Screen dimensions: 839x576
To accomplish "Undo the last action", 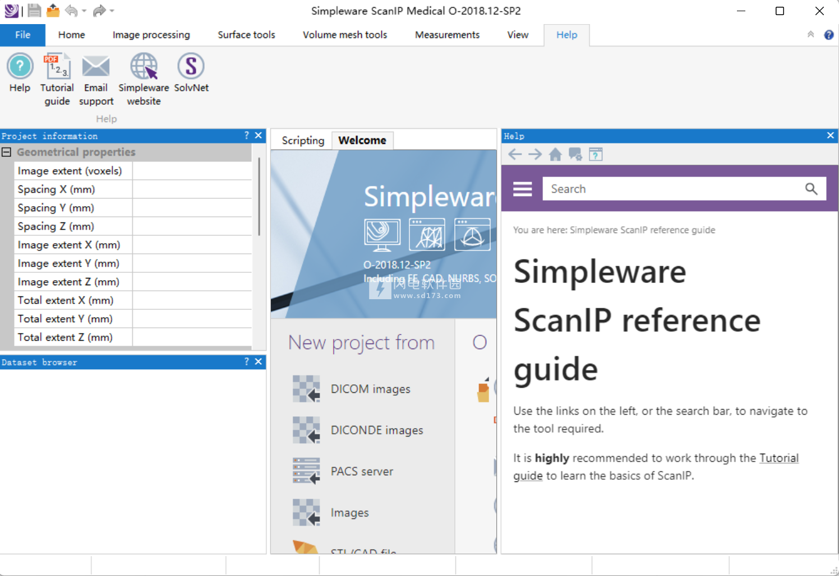I will tap(71, 10).
